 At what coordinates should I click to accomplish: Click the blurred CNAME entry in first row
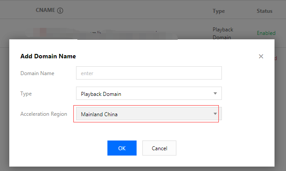click(x=102, y=34)
